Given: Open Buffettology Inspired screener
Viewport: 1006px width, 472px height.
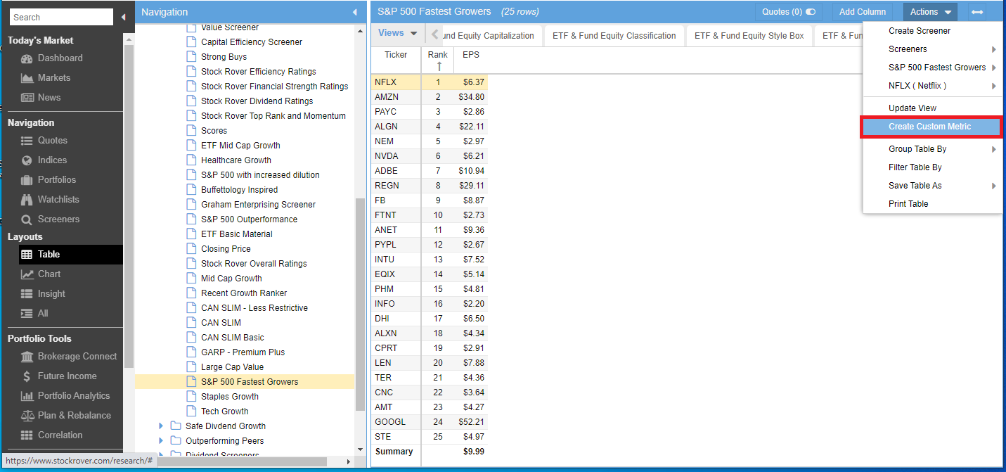Looking at the screenshot, I should tap(239, 190).
